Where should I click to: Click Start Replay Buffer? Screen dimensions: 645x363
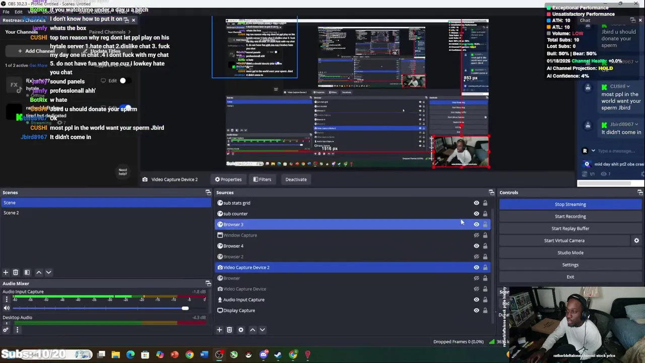(x=570, y=228)
